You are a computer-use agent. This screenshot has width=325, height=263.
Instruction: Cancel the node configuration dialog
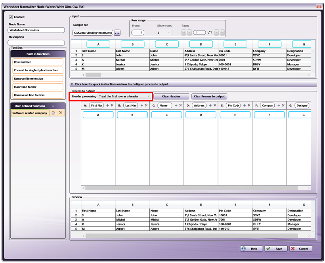[300, 248]
